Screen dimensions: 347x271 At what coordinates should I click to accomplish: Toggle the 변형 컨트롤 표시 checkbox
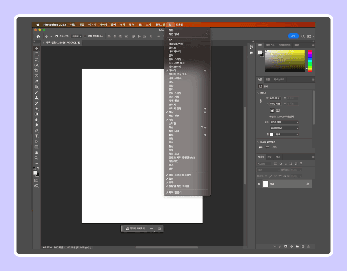(x=85, y=36)
